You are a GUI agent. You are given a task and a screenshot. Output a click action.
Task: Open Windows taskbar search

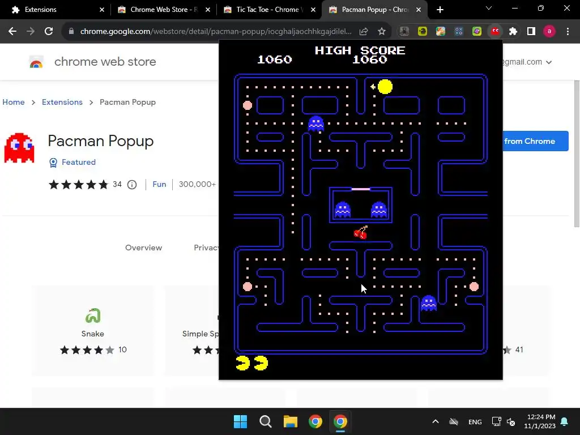(x=265, y=421)
